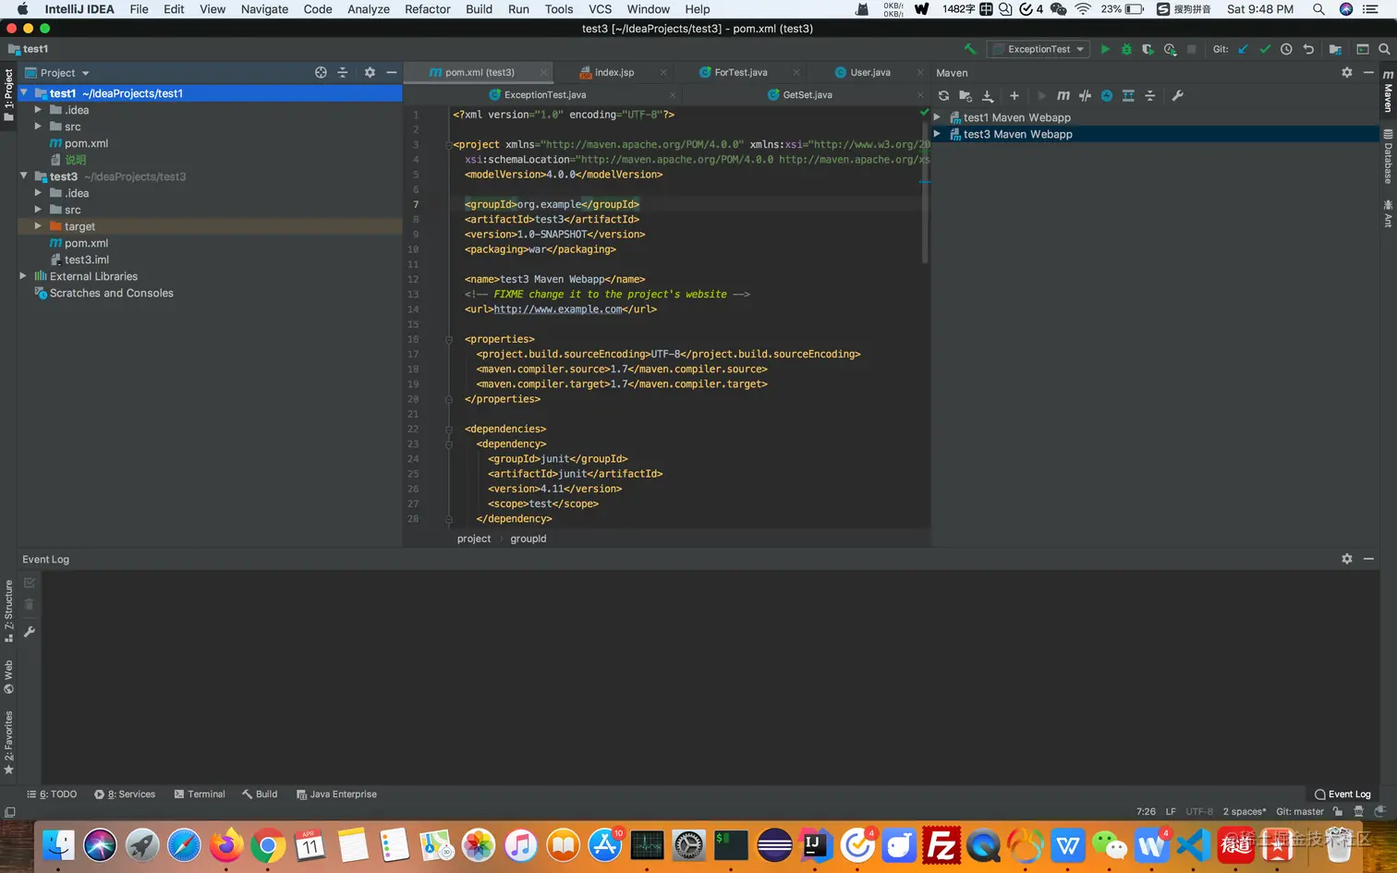
Task: Switch to the User.java editor tab
Action: point(869,72)
